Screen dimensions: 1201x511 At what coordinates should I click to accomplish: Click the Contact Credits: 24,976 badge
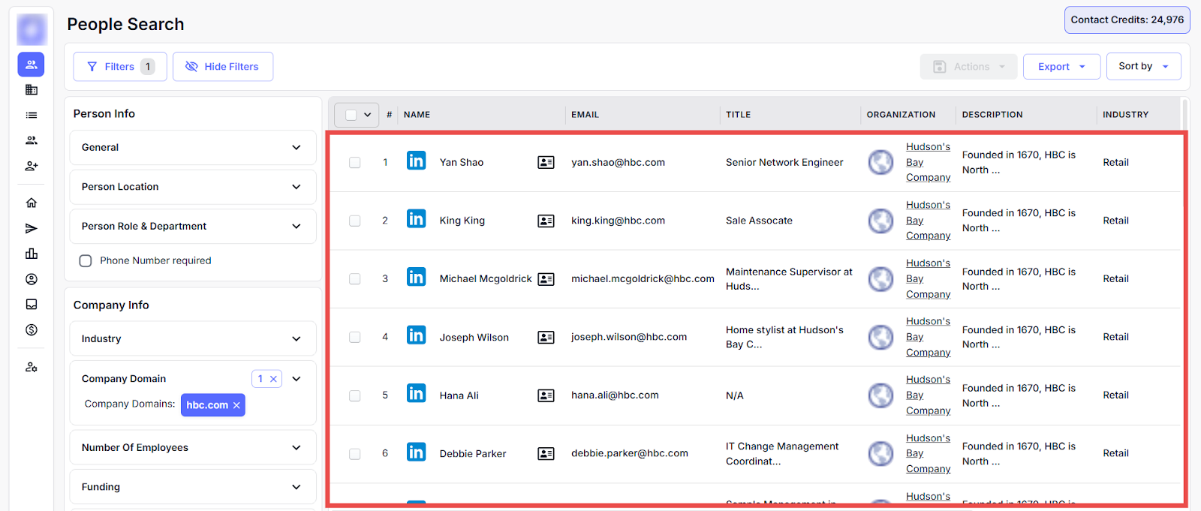pyautogui.click(x=1127, y=20)
